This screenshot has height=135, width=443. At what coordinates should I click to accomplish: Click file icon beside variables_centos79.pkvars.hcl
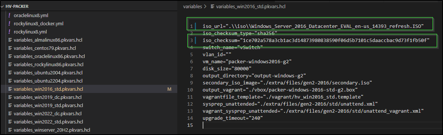(10, 48)
